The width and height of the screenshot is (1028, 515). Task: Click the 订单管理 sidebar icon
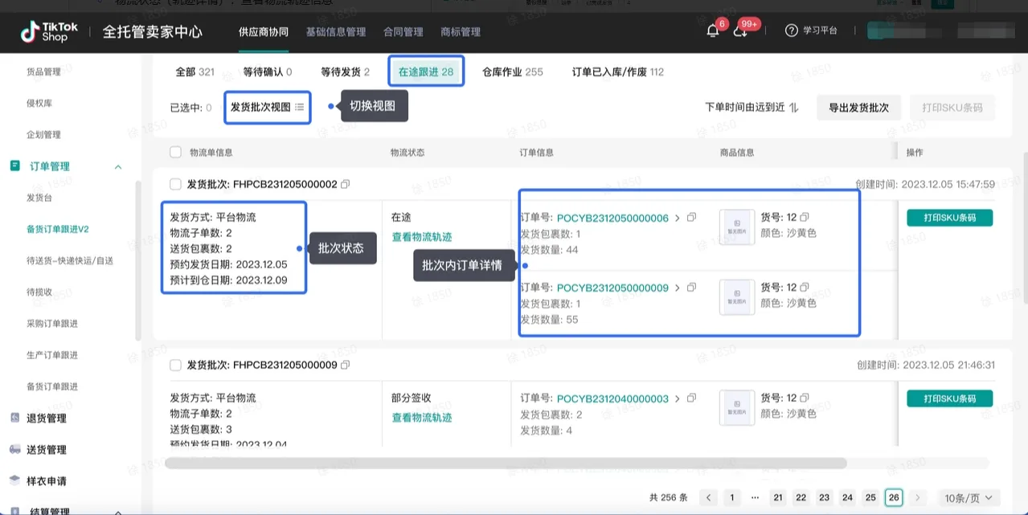pos(15,166)
